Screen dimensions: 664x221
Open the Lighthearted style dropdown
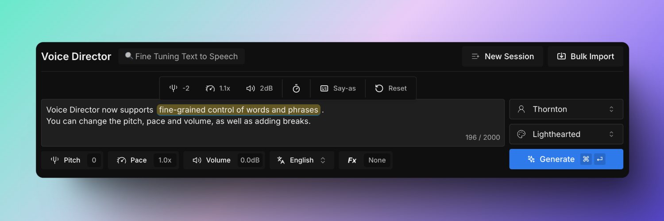tap(566, 134)
